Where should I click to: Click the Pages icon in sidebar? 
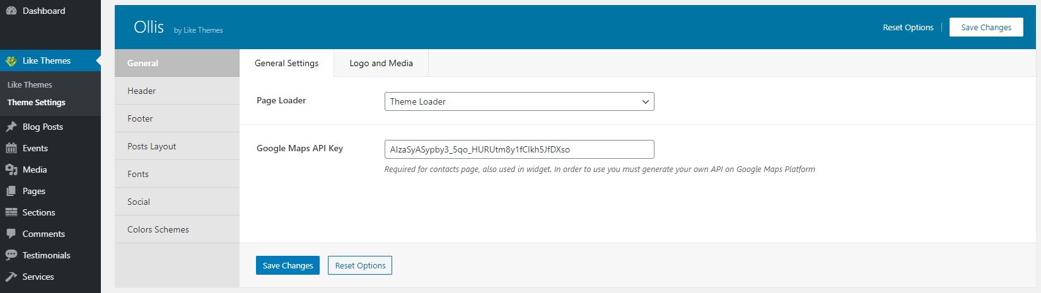coord(11,191)
